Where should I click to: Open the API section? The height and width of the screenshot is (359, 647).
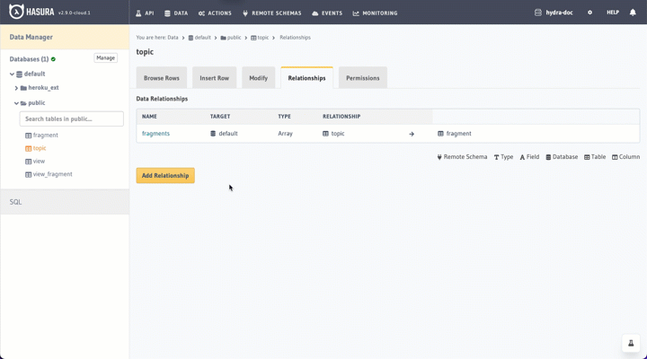145,13
